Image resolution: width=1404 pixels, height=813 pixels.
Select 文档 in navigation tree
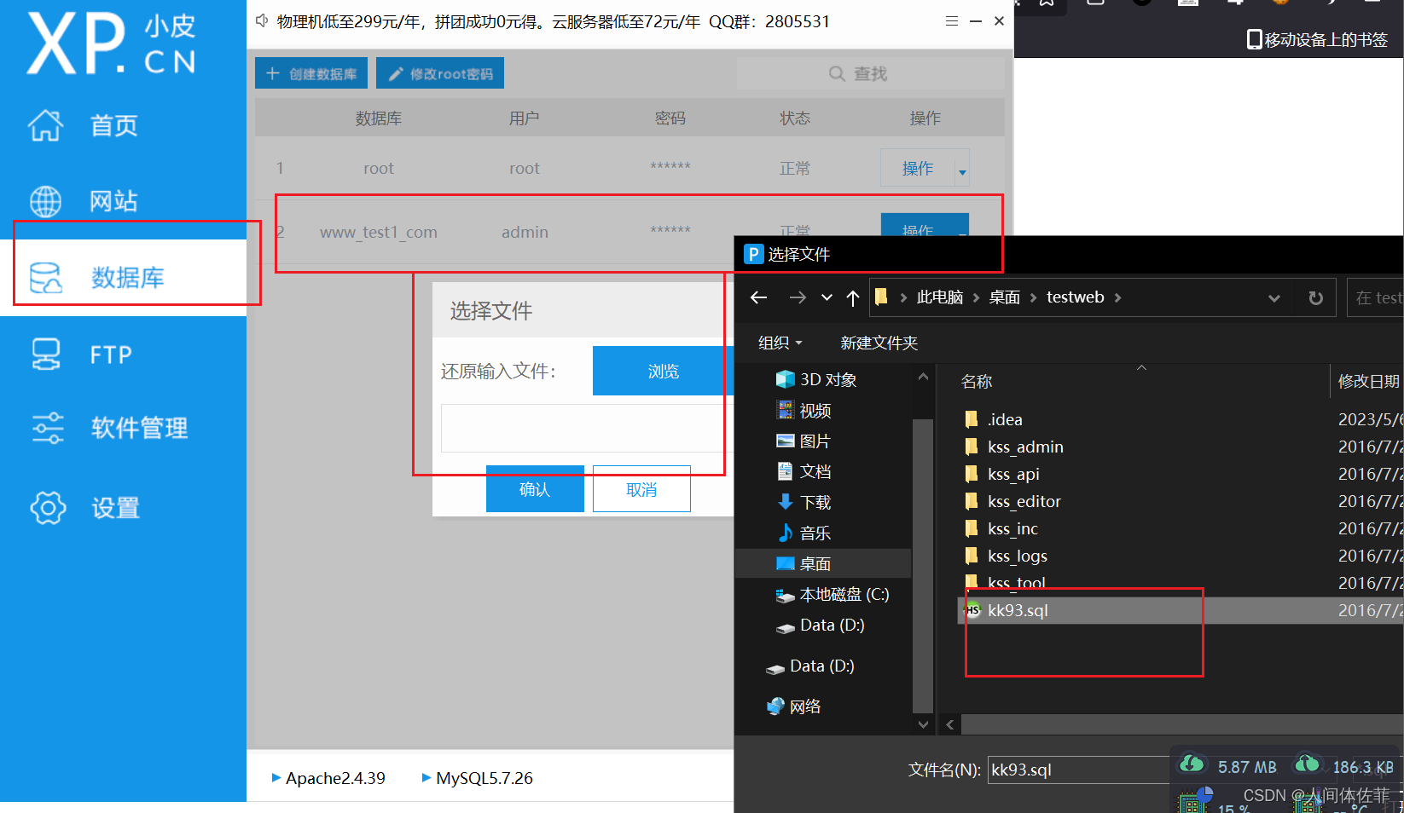(x=804, y=471)
